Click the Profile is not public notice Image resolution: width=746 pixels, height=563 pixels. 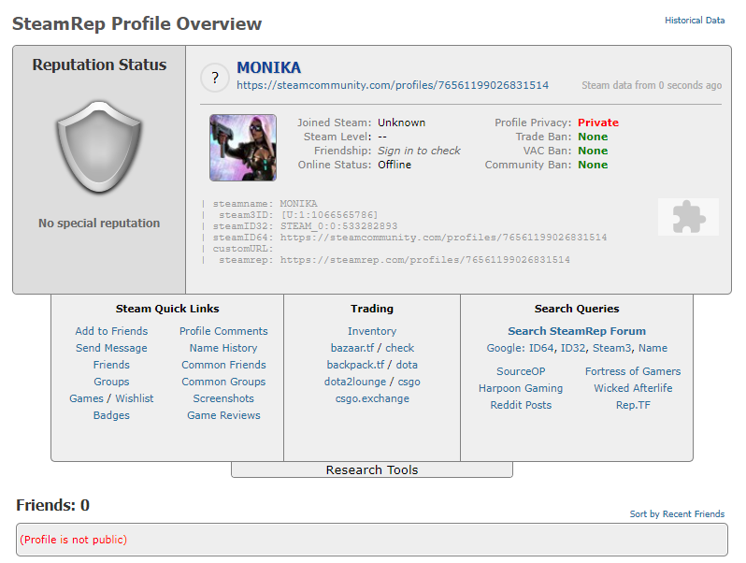point(73,540)
